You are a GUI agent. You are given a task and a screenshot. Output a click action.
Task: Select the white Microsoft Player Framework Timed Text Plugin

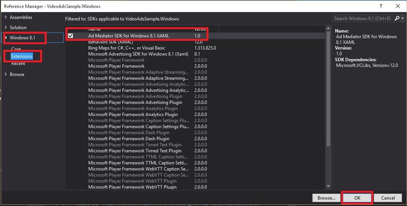[195, 151]
